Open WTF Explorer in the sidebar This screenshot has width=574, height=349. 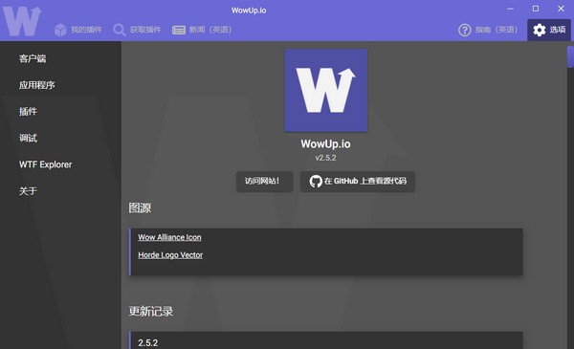[45, 164]
